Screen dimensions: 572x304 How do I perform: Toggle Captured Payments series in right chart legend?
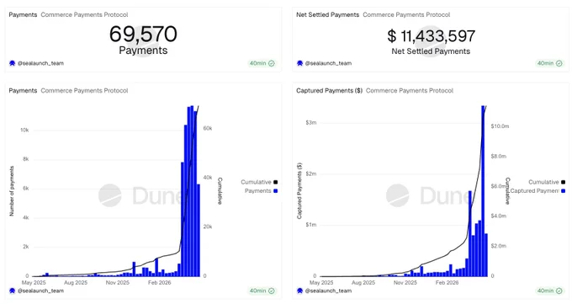538,190
